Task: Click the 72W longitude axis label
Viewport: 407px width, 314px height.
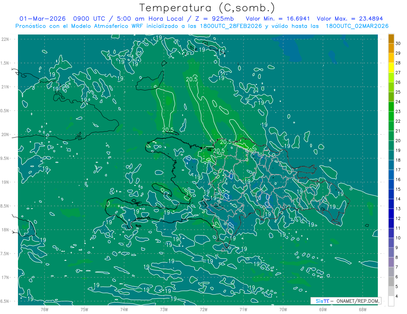Action: (203, 309)
